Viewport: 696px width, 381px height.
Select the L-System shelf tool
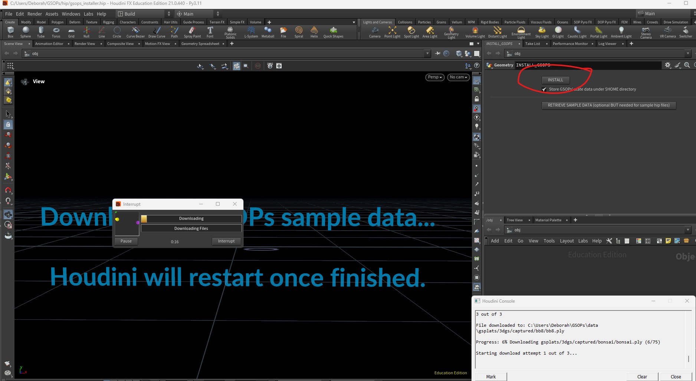coord(251,32)
